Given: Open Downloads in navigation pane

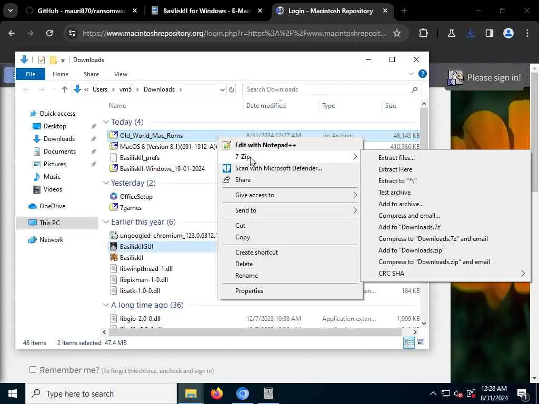Looking at the screenshot, I should coord(59,139).
